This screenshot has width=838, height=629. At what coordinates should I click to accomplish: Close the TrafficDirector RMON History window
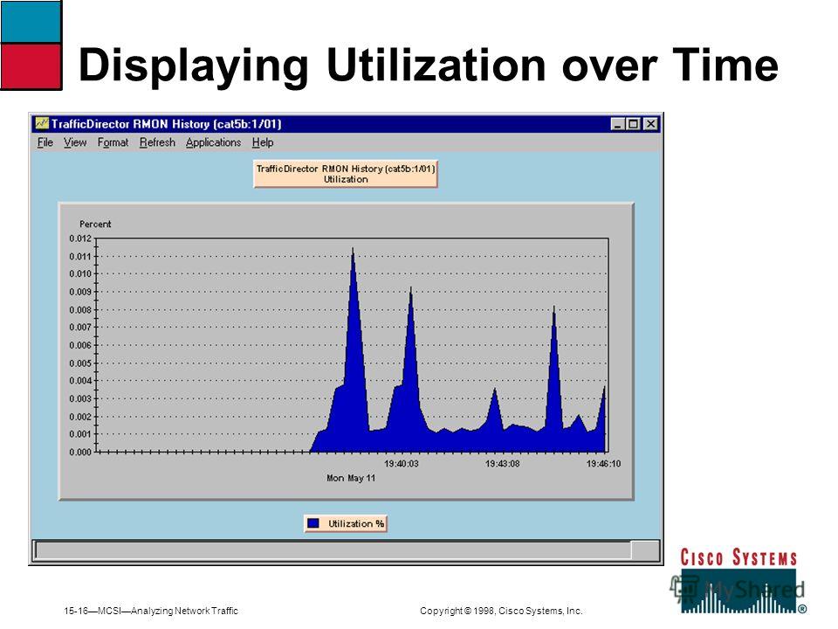pyautogui.click(x=649, y=124)
